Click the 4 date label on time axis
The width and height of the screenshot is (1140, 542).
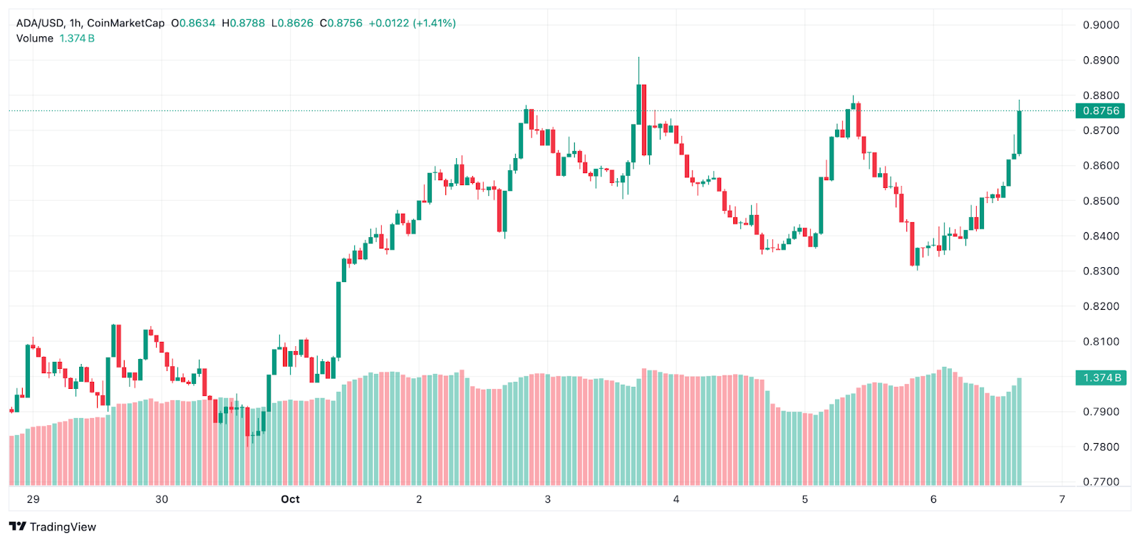tap(676, 499)
